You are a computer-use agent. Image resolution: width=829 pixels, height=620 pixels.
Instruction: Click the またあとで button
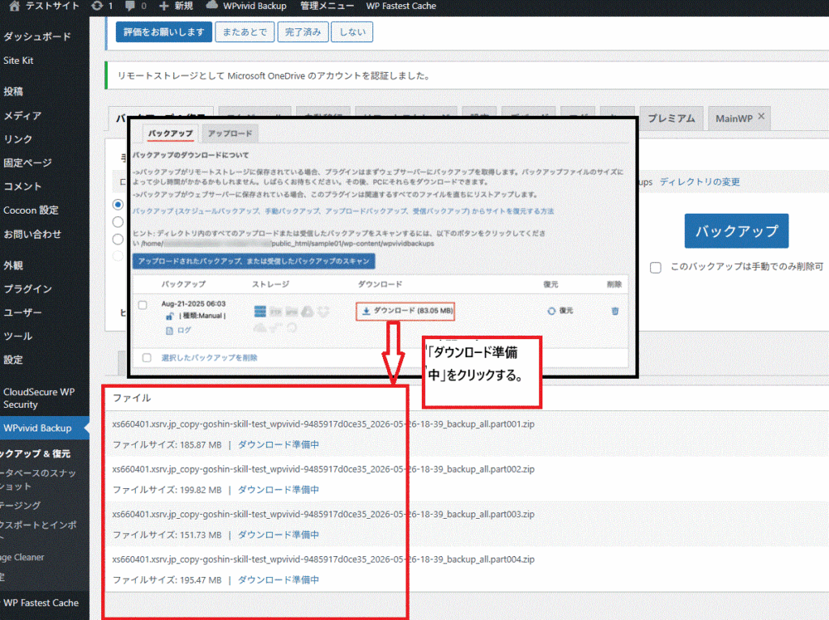(x=244, y=32)
